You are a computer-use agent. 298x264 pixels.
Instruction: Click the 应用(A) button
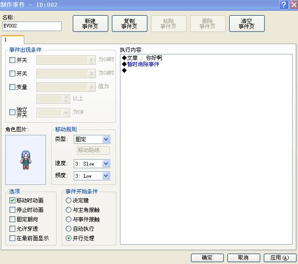tap(280, 258)
